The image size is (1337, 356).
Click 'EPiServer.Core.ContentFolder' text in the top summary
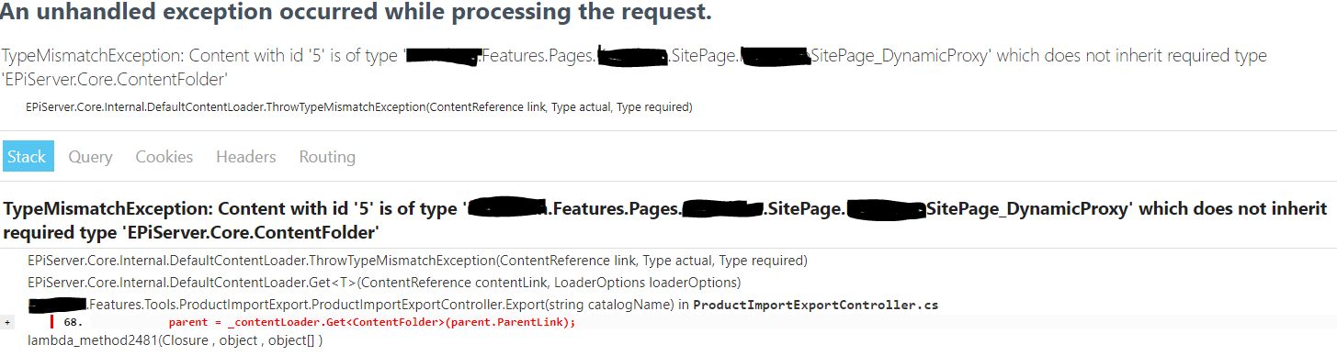pyautogui.click(x=115, y=80)
